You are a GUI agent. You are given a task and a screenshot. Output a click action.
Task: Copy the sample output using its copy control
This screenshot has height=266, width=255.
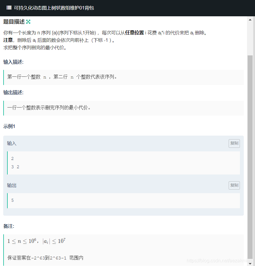[x=234, y=185]
